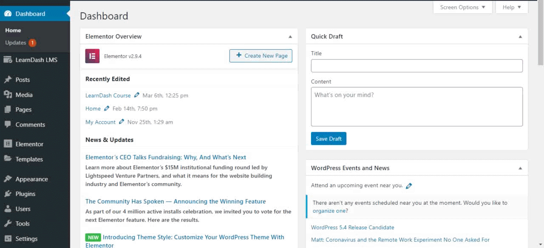Open The Community Has Spoken article

click(x=176, y=201)
